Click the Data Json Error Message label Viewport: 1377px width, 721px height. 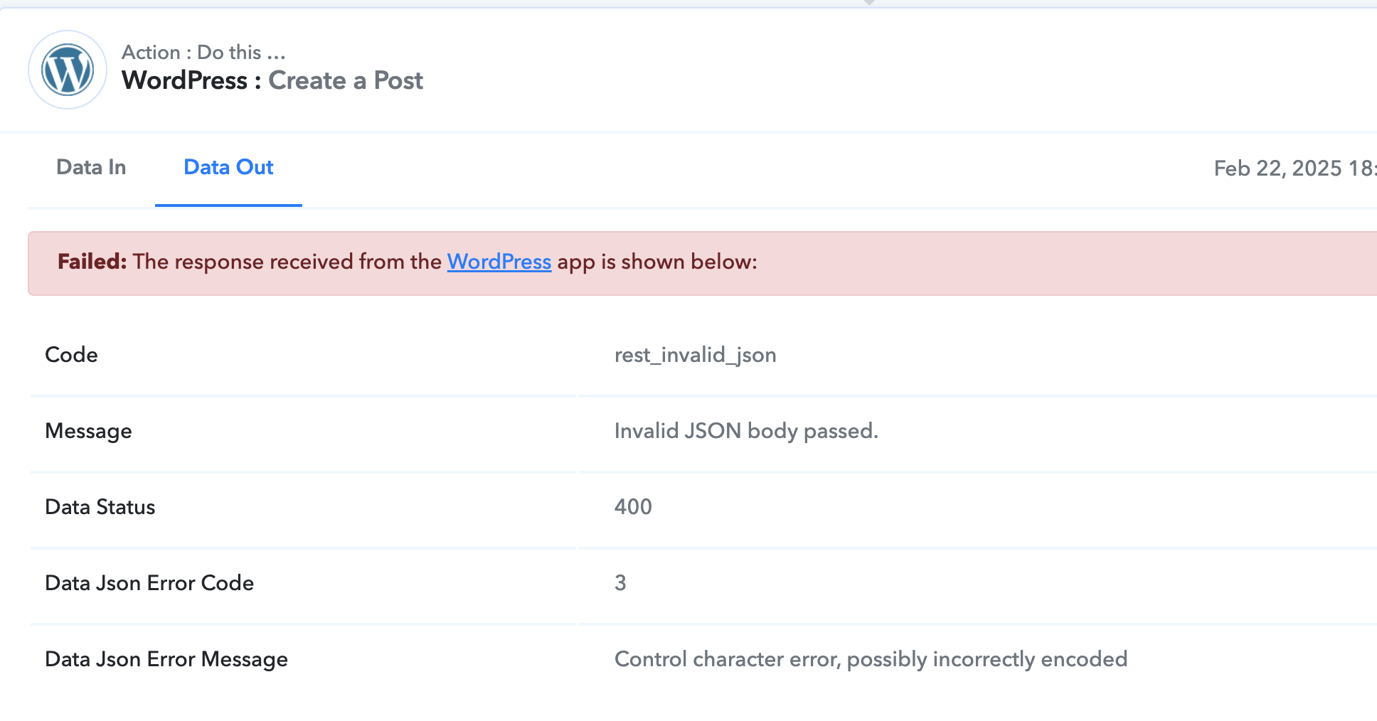(166, 659)
